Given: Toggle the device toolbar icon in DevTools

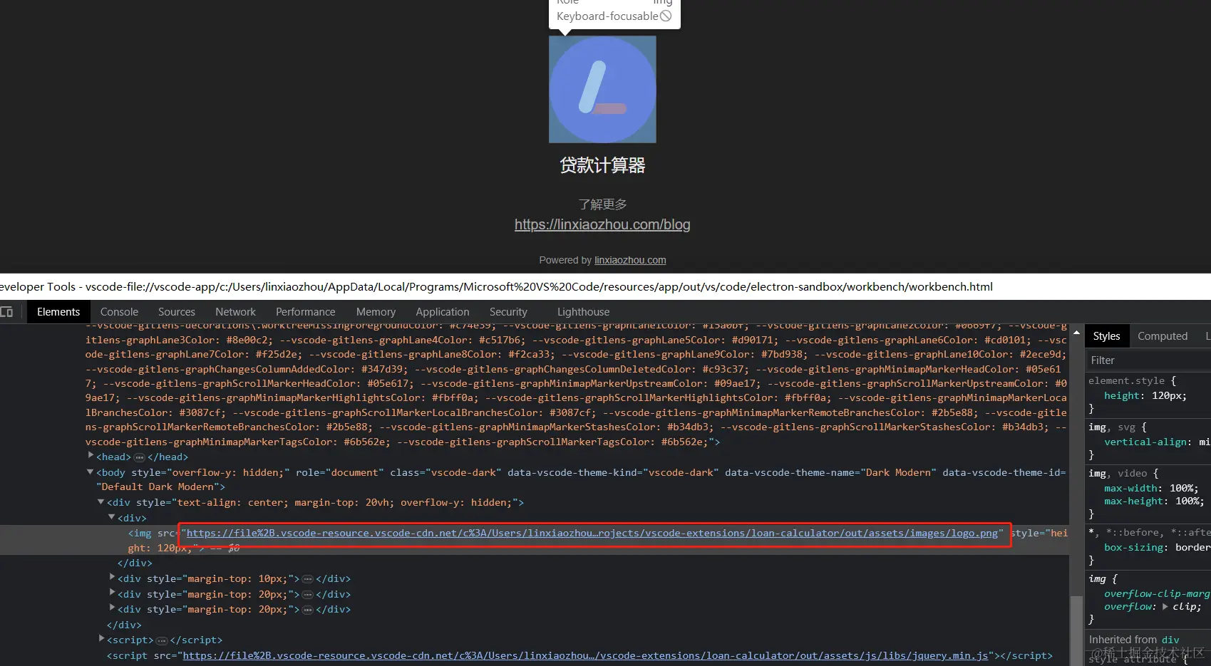Looking at the screenshot, I should (x=6, y=312).
